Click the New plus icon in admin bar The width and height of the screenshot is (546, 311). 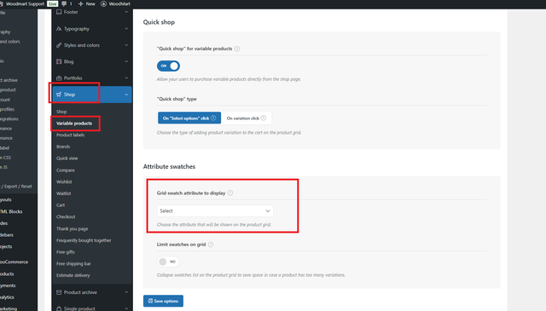(81, 3)
